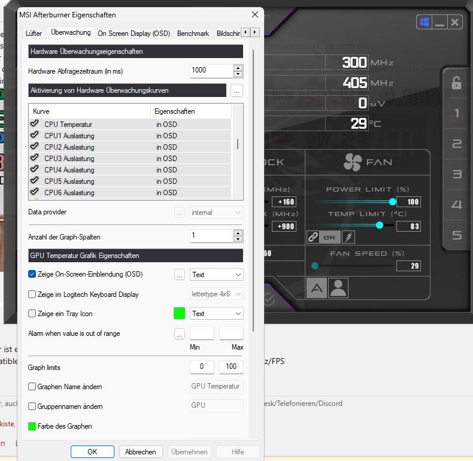
Task: Click the Kurve column header
Action: coord(90,111)
